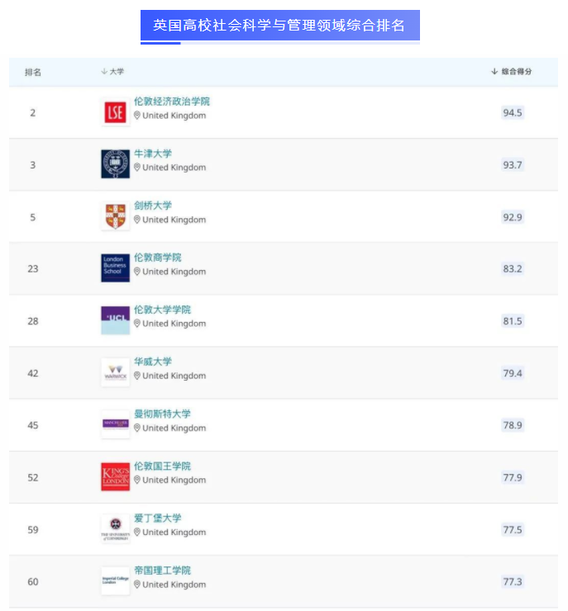Click the University of Edinburgh logo
568x611 pixels.
click(115, 528)
